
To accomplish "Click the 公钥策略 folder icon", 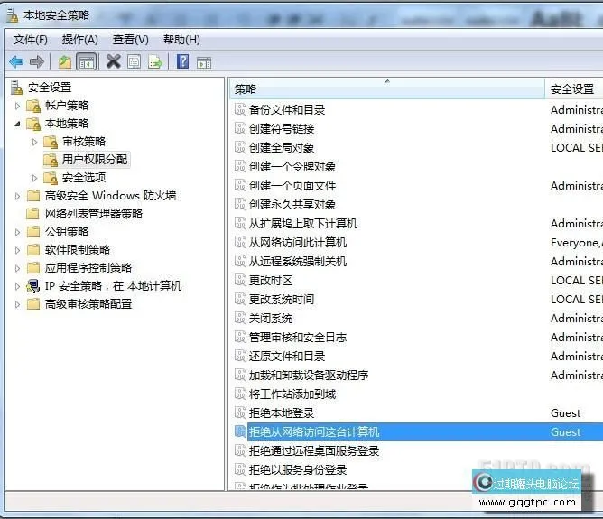I will coord(33,232).
